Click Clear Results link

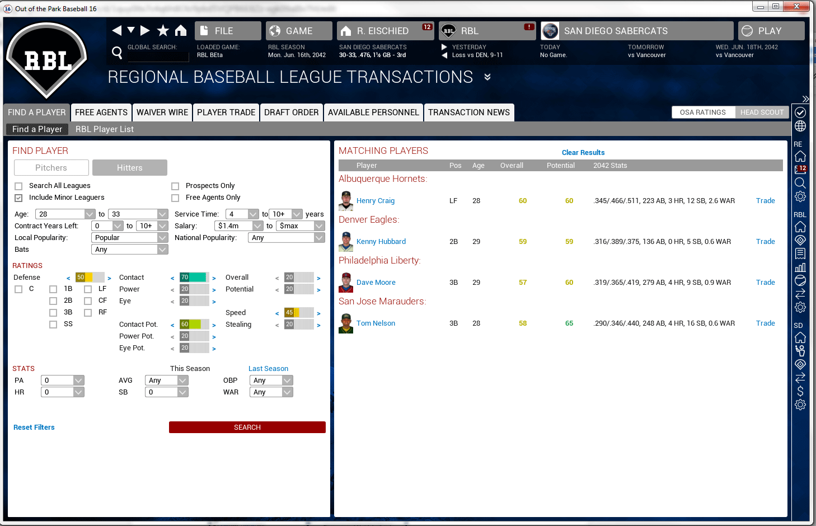[583, 153]
